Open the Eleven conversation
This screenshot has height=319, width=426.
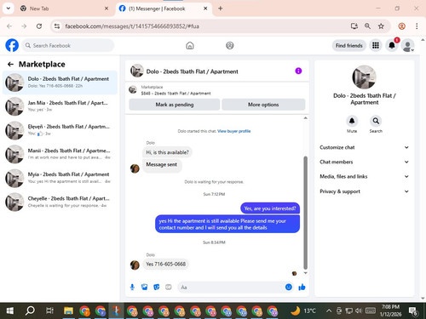(x=60, y=130)
